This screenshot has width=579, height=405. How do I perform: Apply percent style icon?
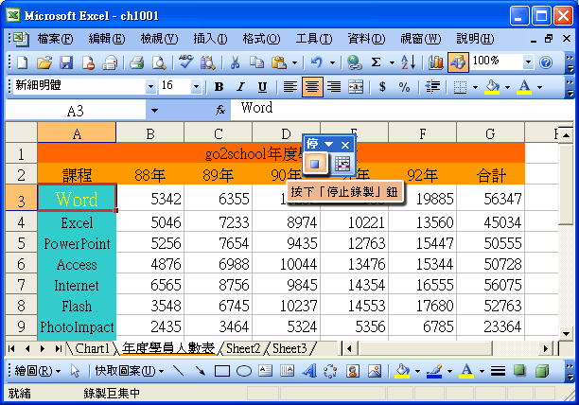click(x=404, y=87)
